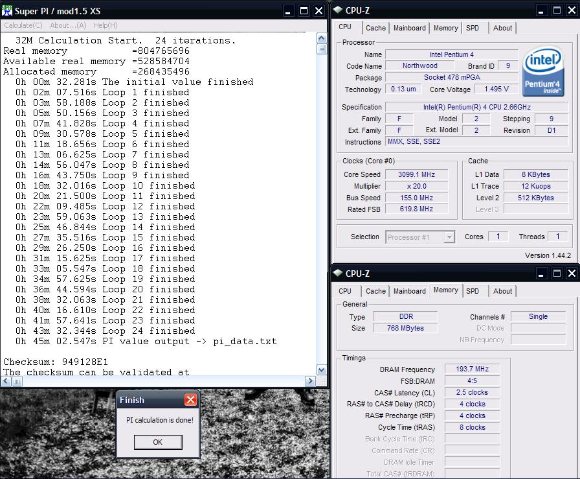The height and width of the screenshot is (479, 580).
Task: Click the PI value output pi_data.txt line
Action: tap(146, 341)
